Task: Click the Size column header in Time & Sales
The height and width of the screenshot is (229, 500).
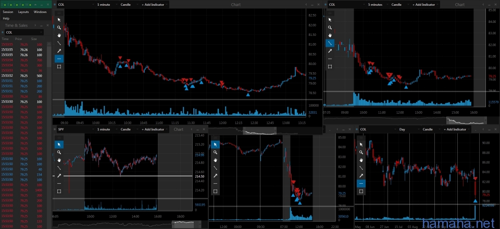Action: point(34,39)
